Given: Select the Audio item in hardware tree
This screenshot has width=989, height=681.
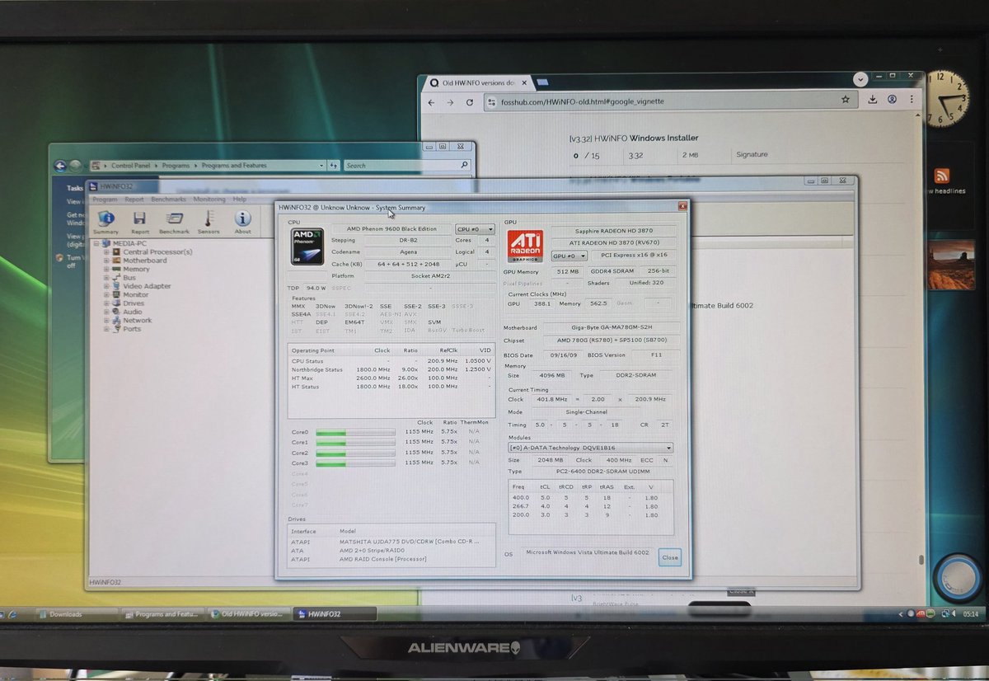Looking at the screenshot, I should point(133,312).
